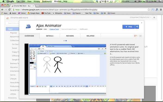Open the Wikipedia bookmark
This screenshot has width=163, height=102.
tap(57, 13)
